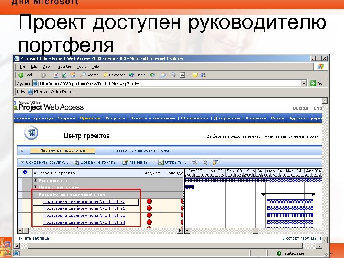Open the File menu
The image size is (344, 258).
pos(22,66)
